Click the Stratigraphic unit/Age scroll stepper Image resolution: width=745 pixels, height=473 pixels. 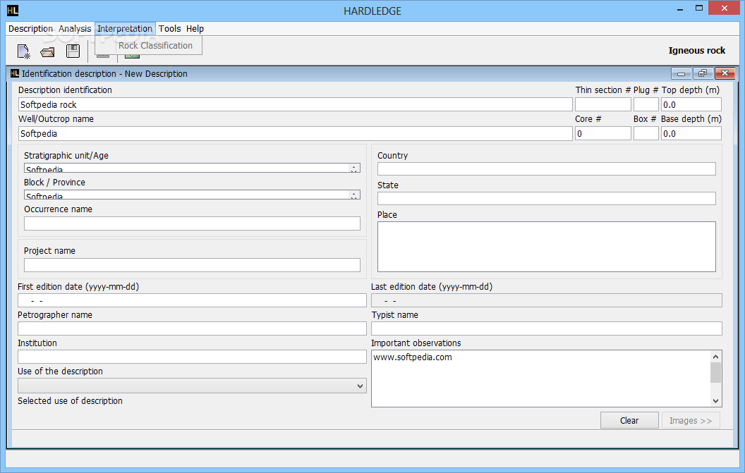point(354,168)
